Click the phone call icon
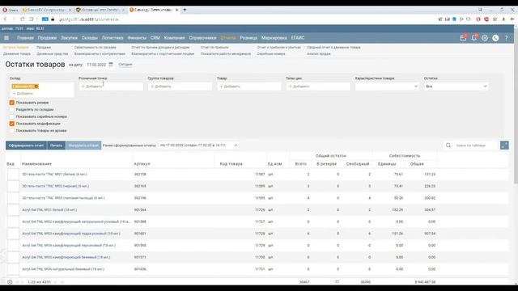 coord(495,38)
